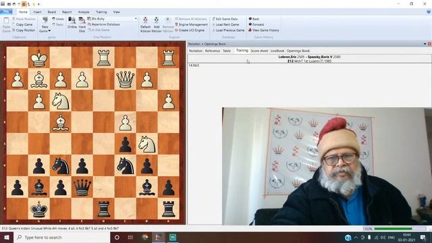Select the black queen on e7

(82, 188)
